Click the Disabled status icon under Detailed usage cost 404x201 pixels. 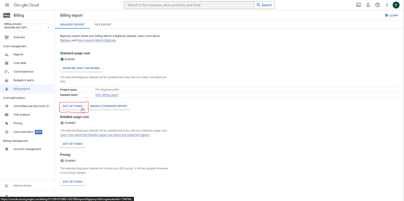pos(62,123)
